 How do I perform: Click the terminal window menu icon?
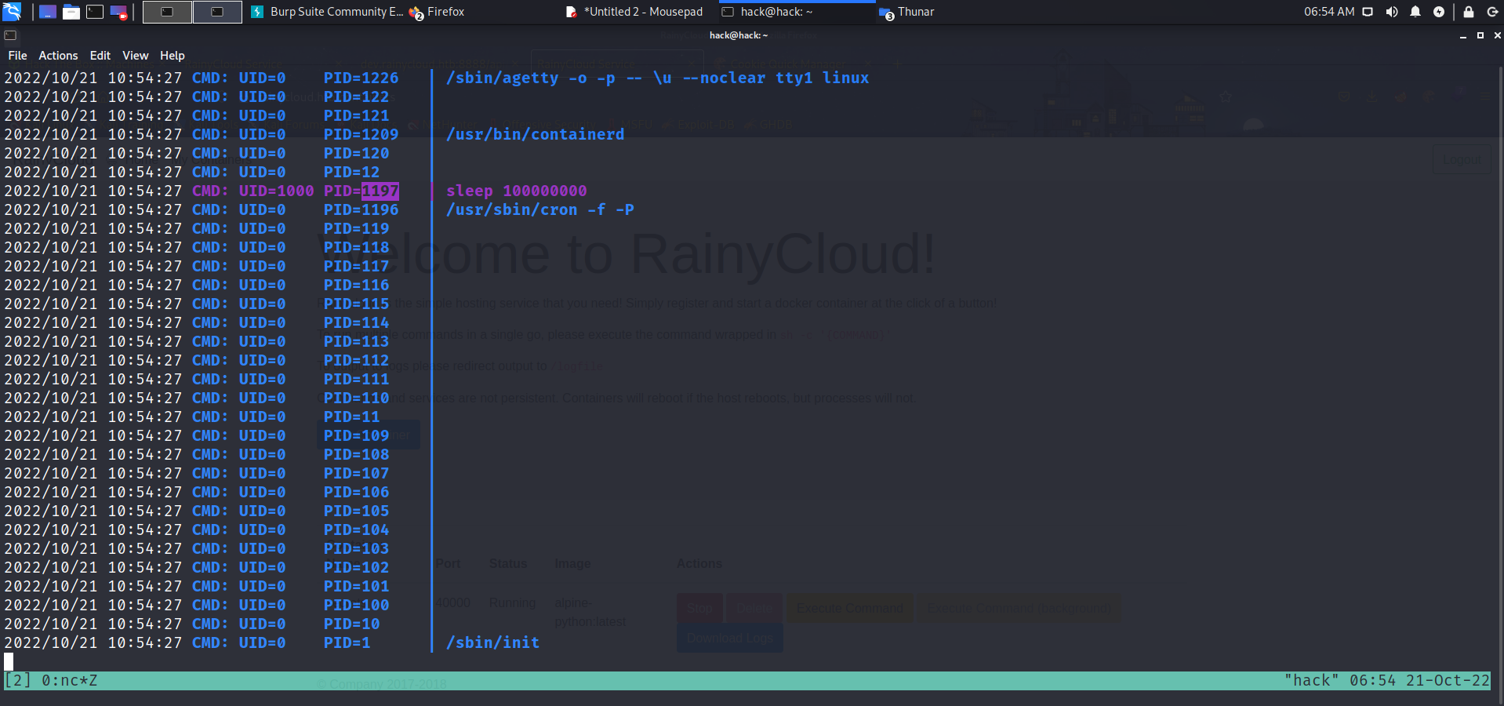click(10, 35)
